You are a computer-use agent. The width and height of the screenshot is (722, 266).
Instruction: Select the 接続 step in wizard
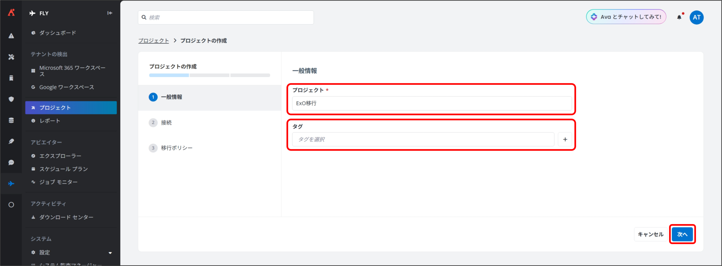[x=166, y=123]
